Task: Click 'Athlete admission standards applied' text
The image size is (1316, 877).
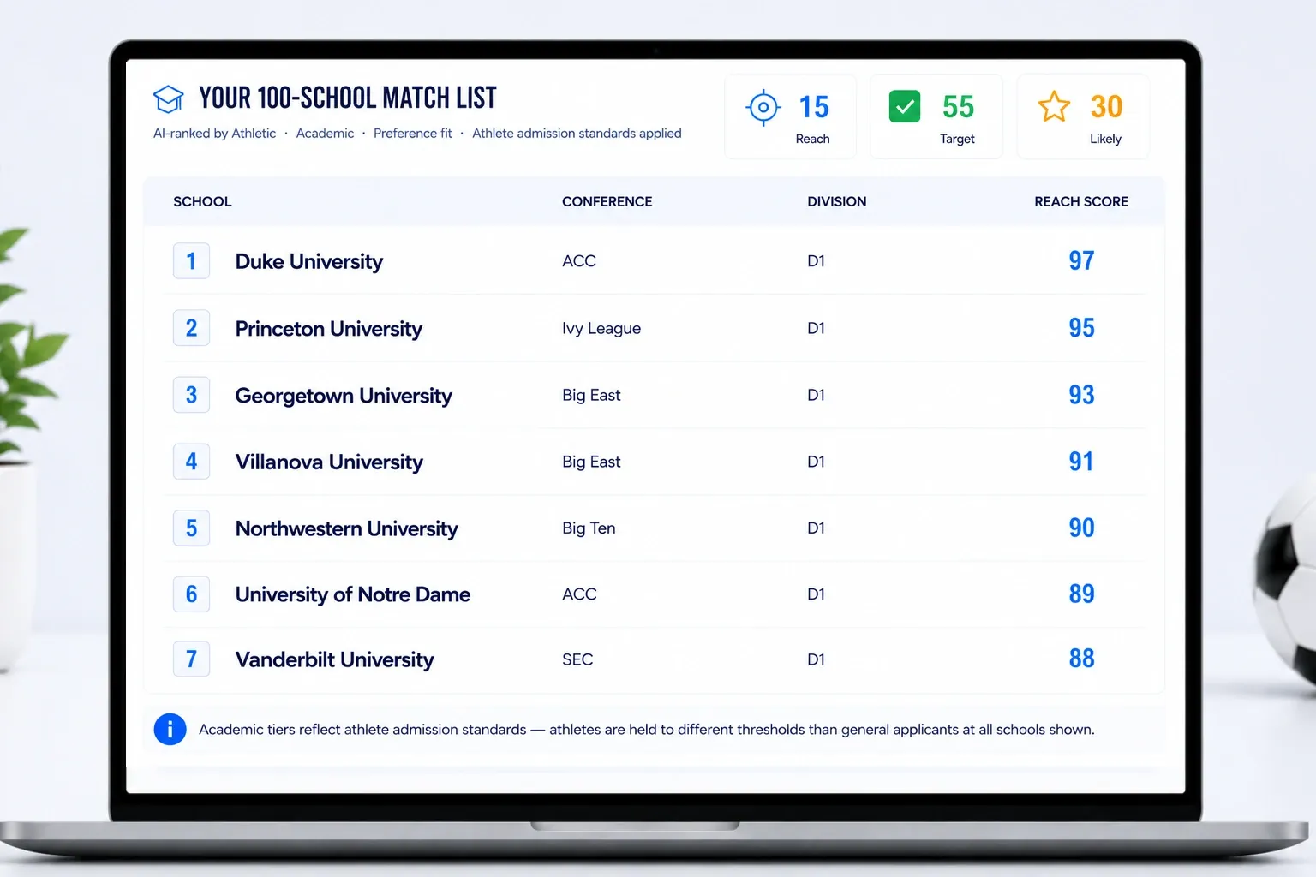Action: pos(577,134)
